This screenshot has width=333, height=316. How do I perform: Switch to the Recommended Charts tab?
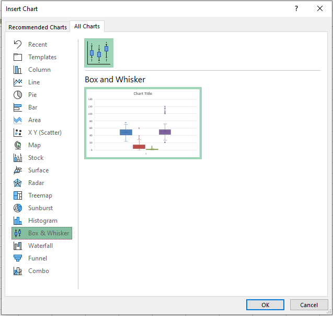click(38, 27)
